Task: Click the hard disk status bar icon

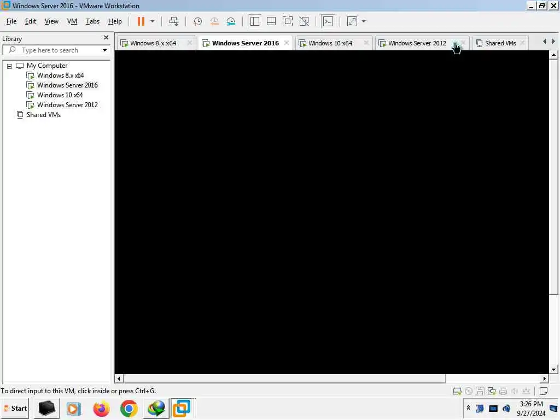Action: pyautogui.click(x=457, y=392)
